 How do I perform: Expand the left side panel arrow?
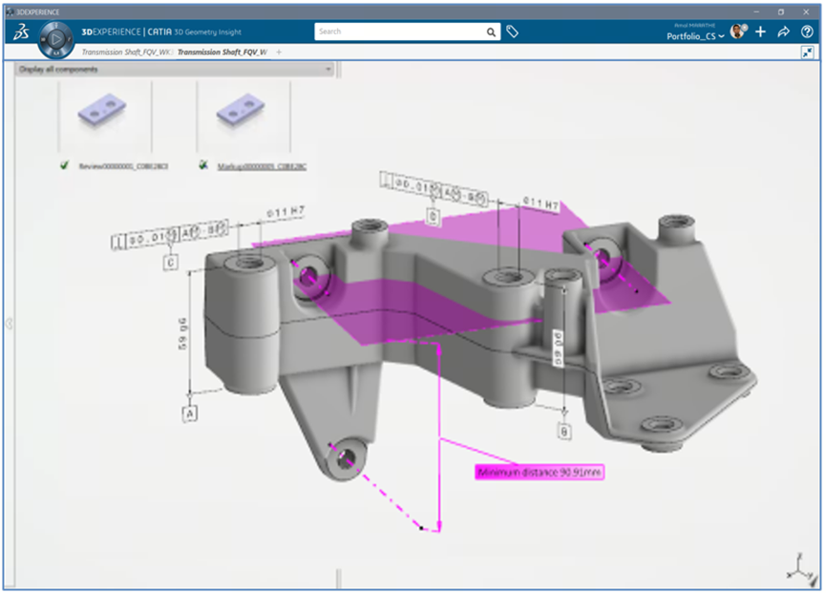point(9,324)
